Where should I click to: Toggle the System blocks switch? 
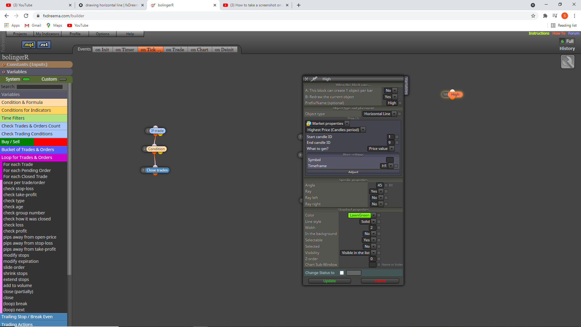coord(26,79)
